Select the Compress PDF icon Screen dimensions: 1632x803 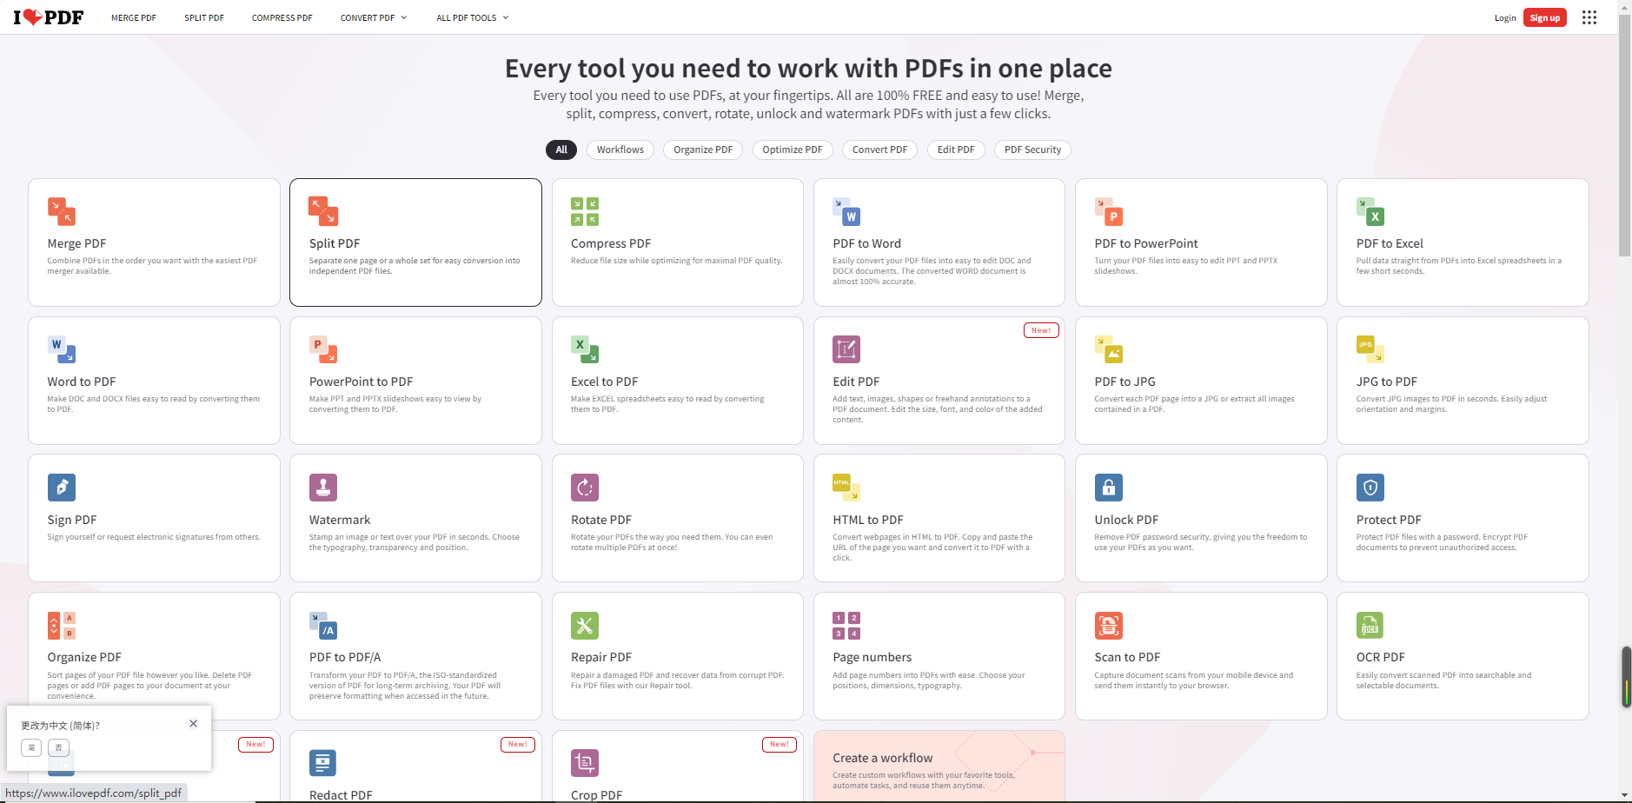[585, 211]
